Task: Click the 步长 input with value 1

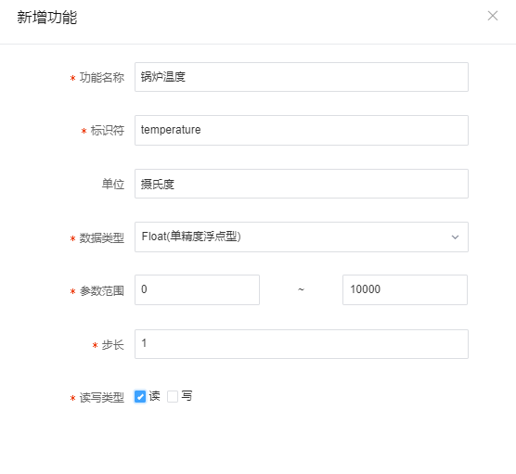Action: point(301,344)
